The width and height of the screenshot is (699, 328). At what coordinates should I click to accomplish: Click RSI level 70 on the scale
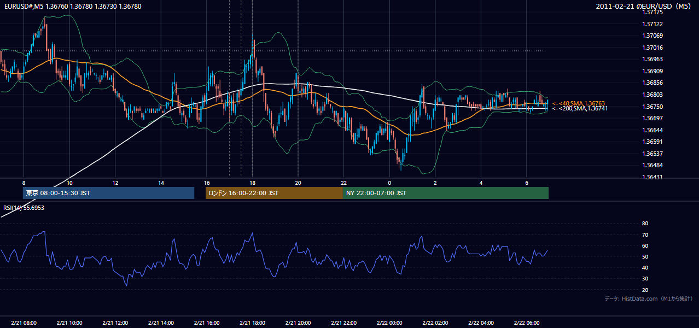(645, 235)
